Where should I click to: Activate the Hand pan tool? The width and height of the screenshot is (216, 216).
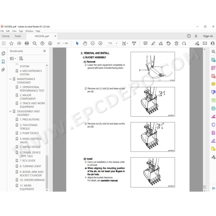(x=85, y=44)
